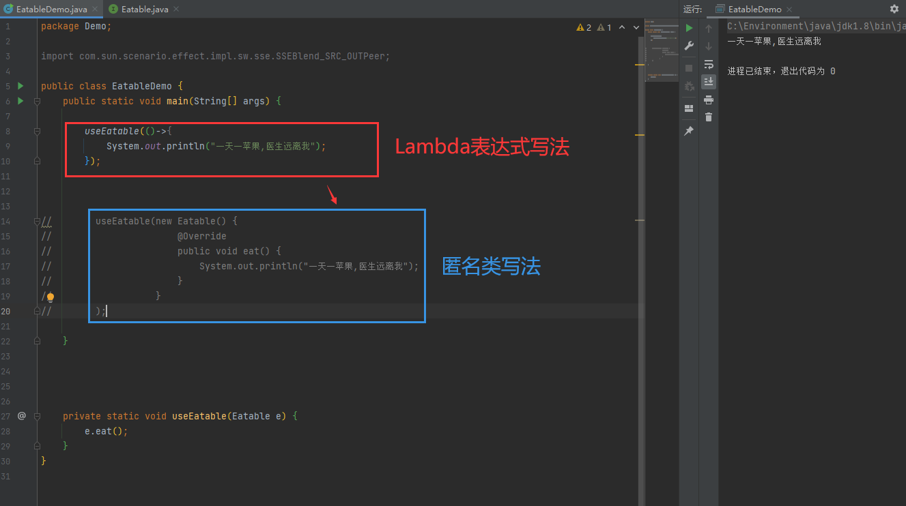Click line number 20 in gutter
Viewport: 906px width, 506px height.
click(x=6, y=311)
